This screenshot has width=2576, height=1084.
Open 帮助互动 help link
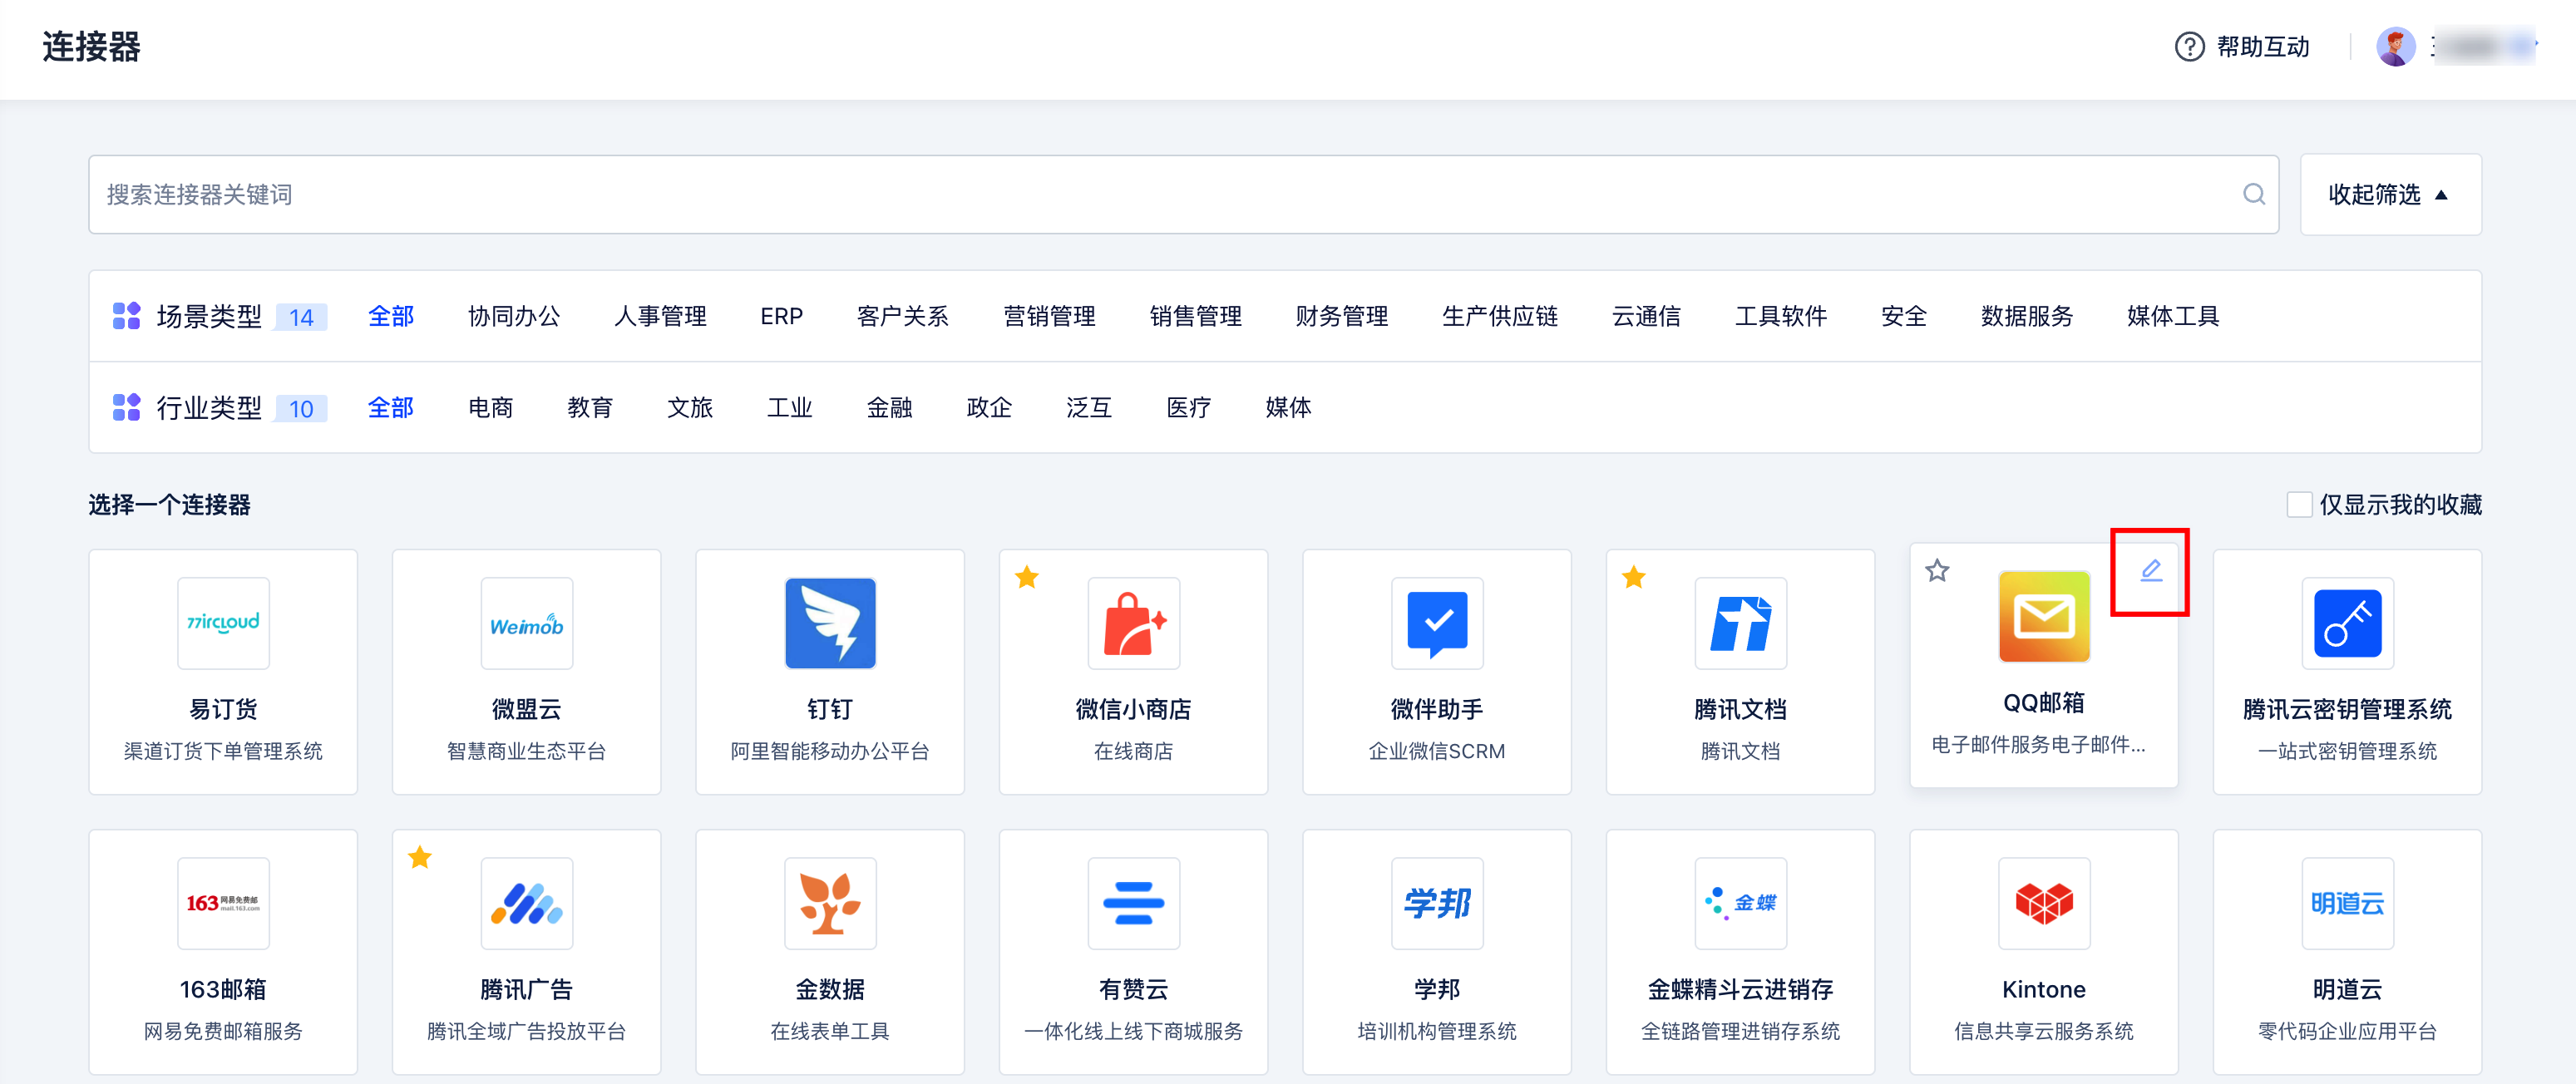click(2262, 47)
